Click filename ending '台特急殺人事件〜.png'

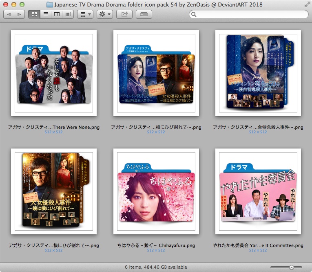(x=258, y=127)
